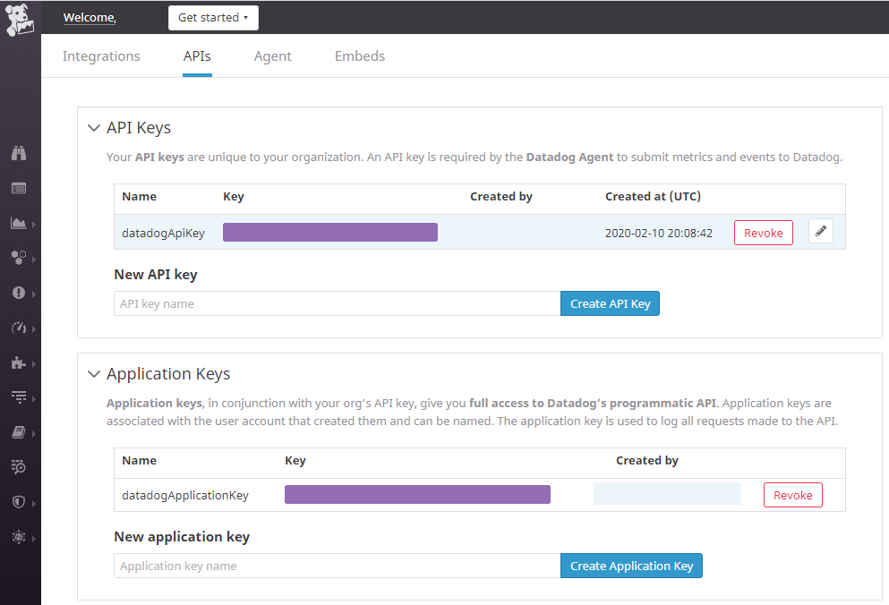This screenshot has height=605, width=889.
Task: Focus the API key name field
Action: [337, 303]
